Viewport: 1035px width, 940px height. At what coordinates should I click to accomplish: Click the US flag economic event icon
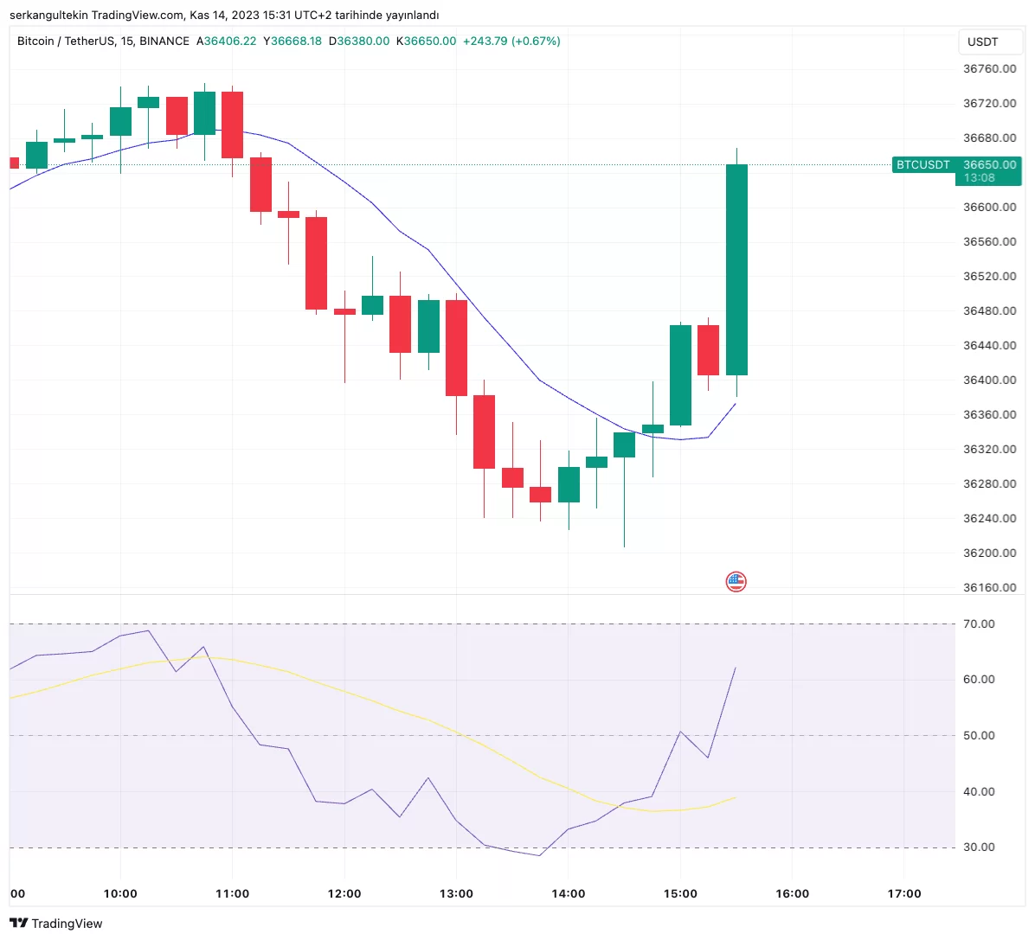pyautogui.click(x=736, y=581)
